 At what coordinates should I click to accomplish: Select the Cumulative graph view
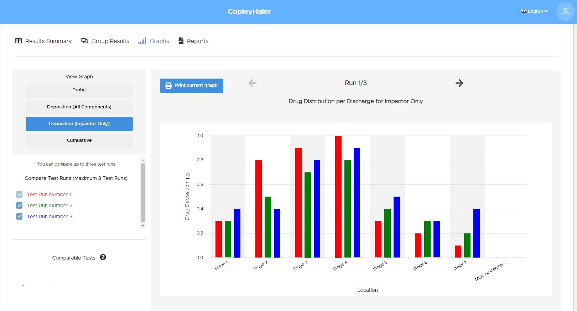tap(79, 140)
